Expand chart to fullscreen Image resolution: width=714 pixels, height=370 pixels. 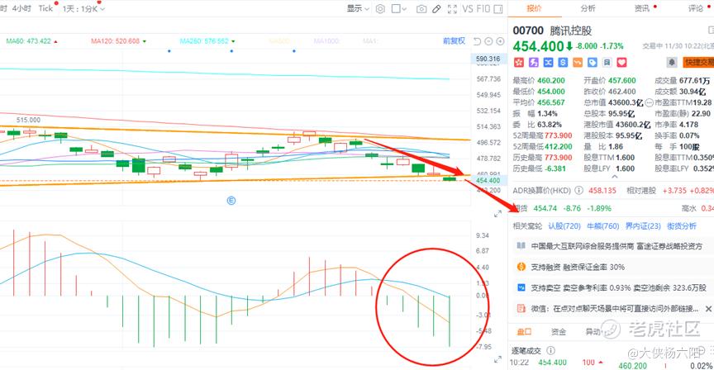click(x=452, y=8)
